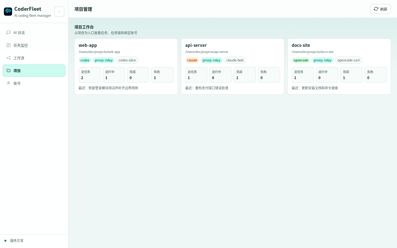The image size is (397, 248).
Task: Click proxy: relay badge on web-app card
Action: [x=104, y=60]
